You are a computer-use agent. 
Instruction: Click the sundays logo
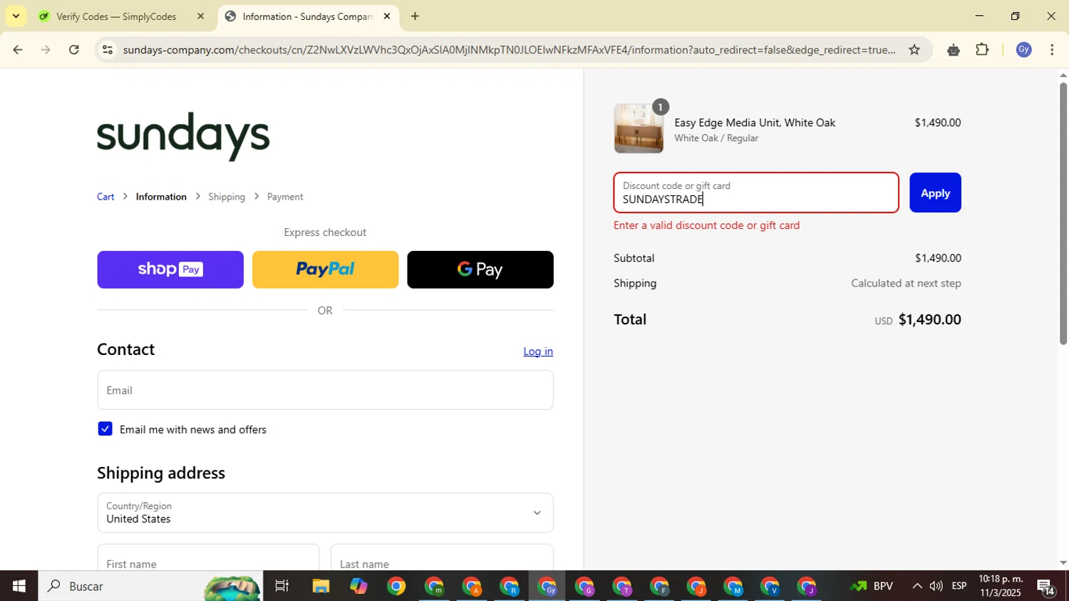coord(183,135)
